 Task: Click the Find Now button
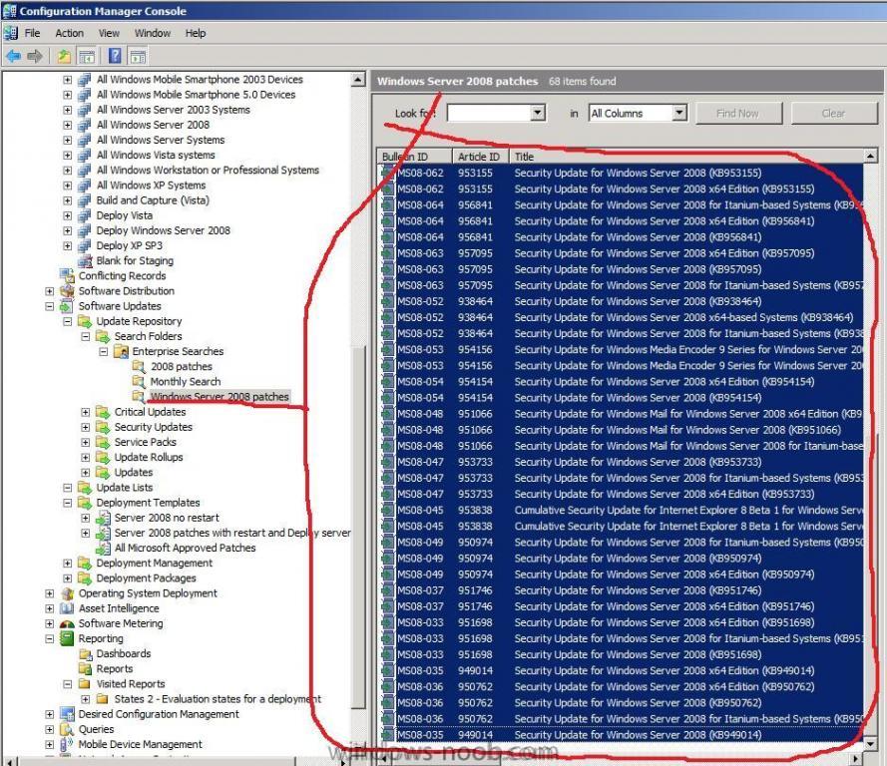coord(738,113)
